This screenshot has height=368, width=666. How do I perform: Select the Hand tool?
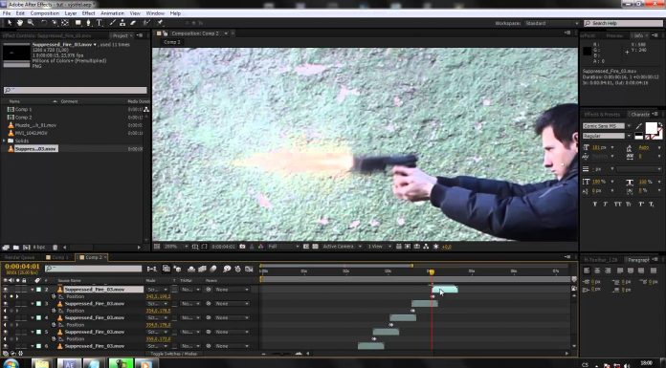click(19, 23)
